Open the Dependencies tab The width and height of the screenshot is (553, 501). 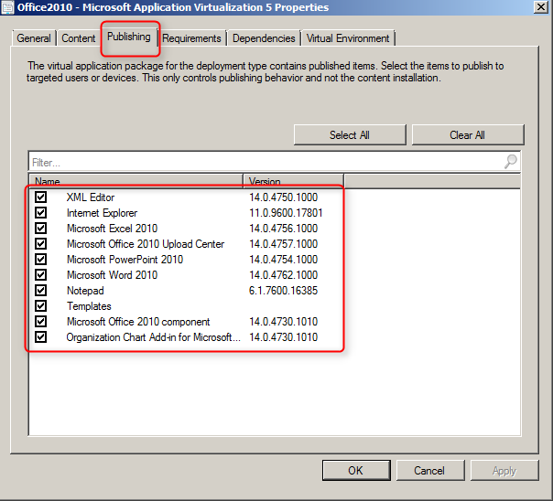coord(264,38)
